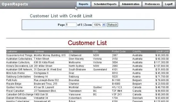Image resolution: width=176 pixels, height=102 pixels.
Task: Click the city Kobenhavn
Action: 75,98
